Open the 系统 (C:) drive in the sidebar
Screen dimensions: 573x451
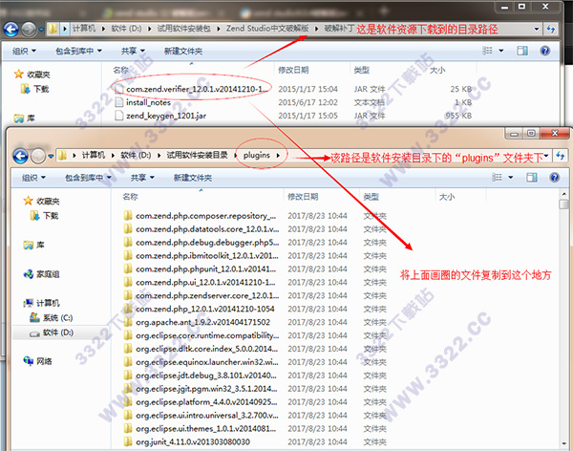click(52, 317)
